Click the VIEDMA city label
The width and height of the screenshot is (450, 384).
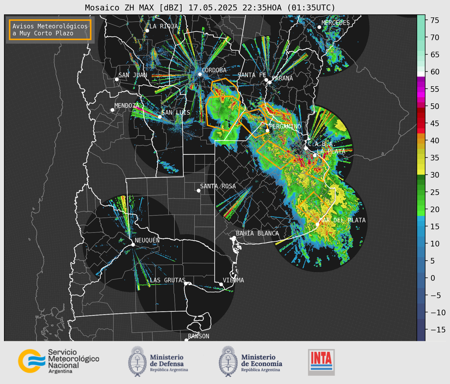click(233, 280)
